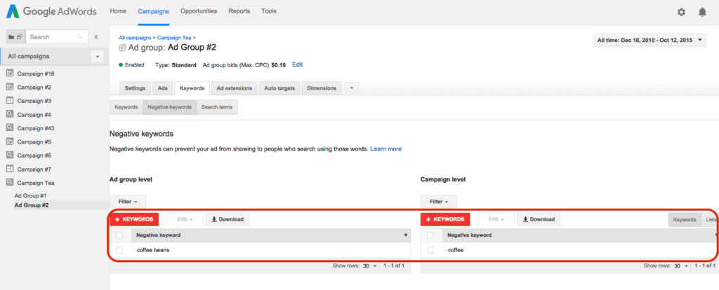
Task: Open the All time date range dropdown
Action: (x=649, y=40)
